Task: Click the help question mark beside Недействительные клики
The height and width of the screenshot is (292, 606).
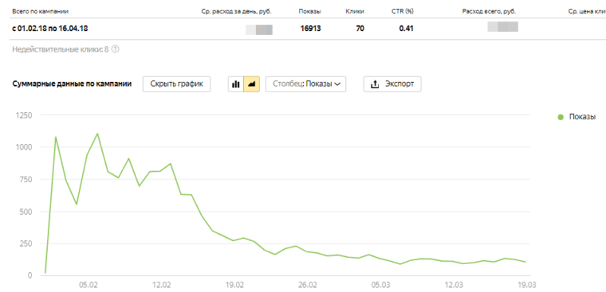Action: pyautogui.click(x=114, y=49)
